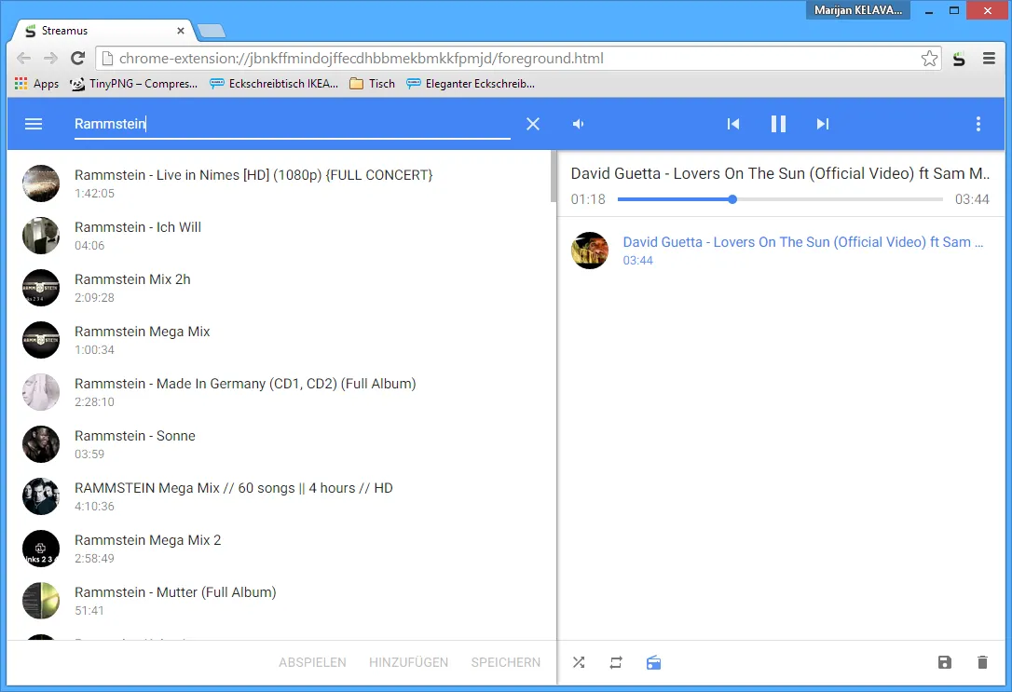Open the player three-dot options menu
This screenshot has width=1012, height=692.
click(978, 124)
